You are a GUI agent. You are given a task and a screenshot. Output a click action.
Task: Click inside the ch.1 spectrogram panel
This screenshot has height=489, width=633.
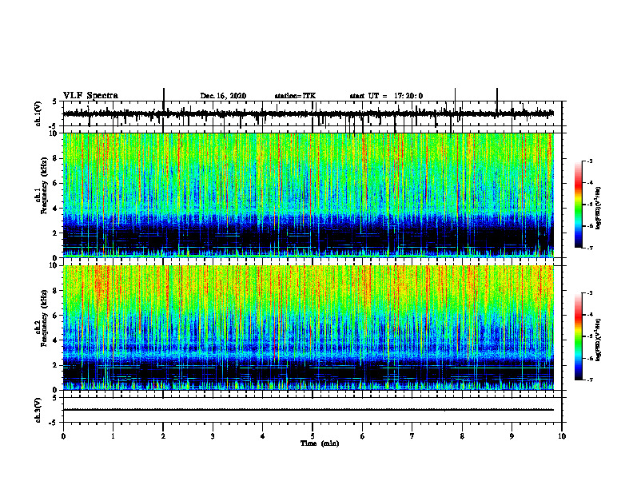coord(308,195)
